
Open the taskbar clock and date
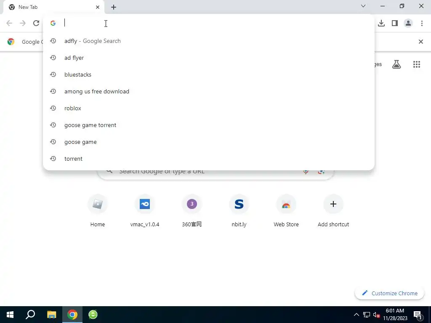point(395,315)
